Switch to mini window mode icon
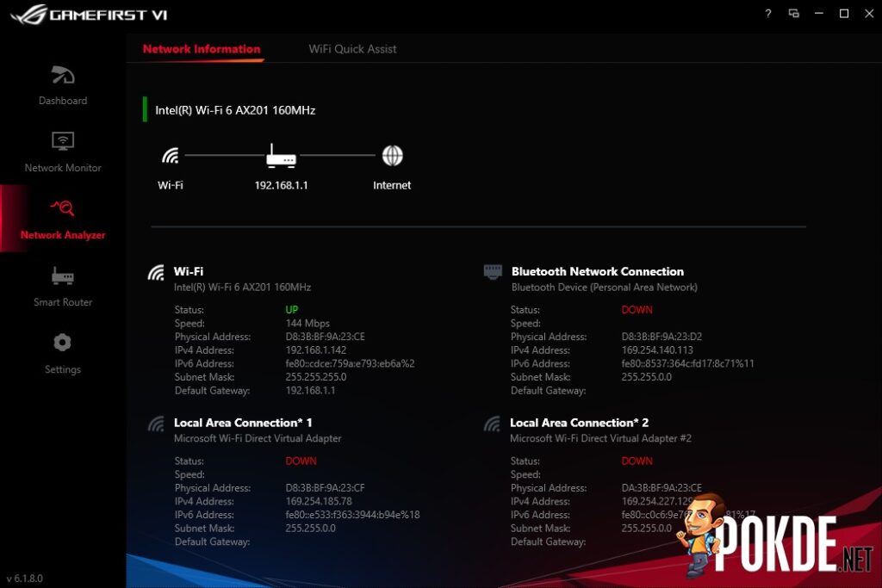This screenshot has height=588, width=882. 793,14
